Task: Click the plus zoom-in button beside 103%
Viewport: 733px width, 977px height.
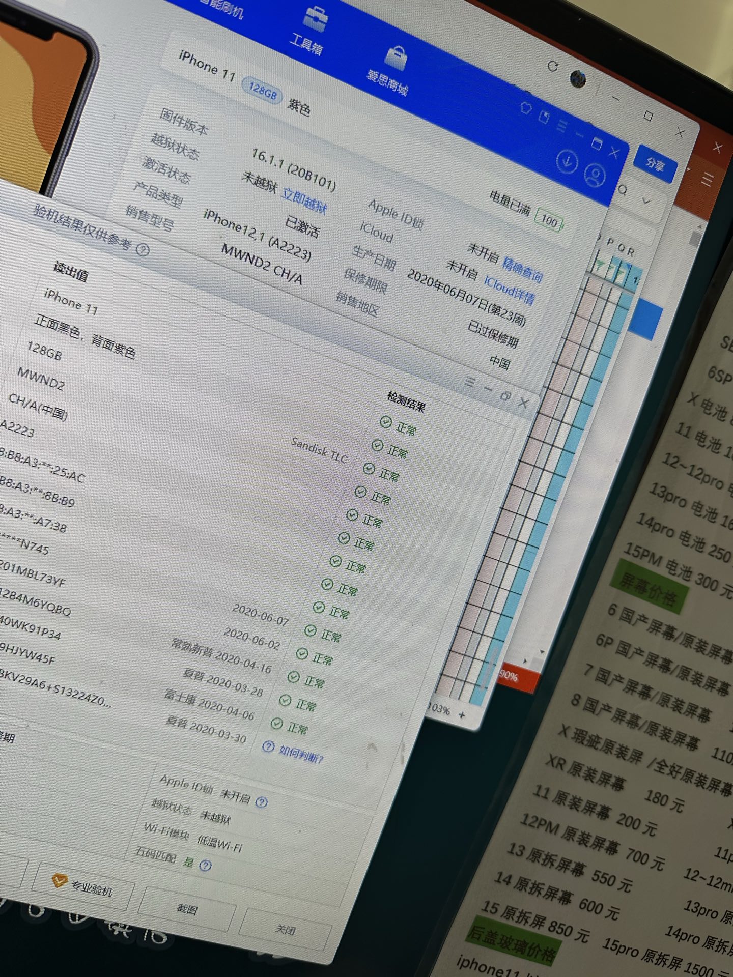Action: click(462, 715)
